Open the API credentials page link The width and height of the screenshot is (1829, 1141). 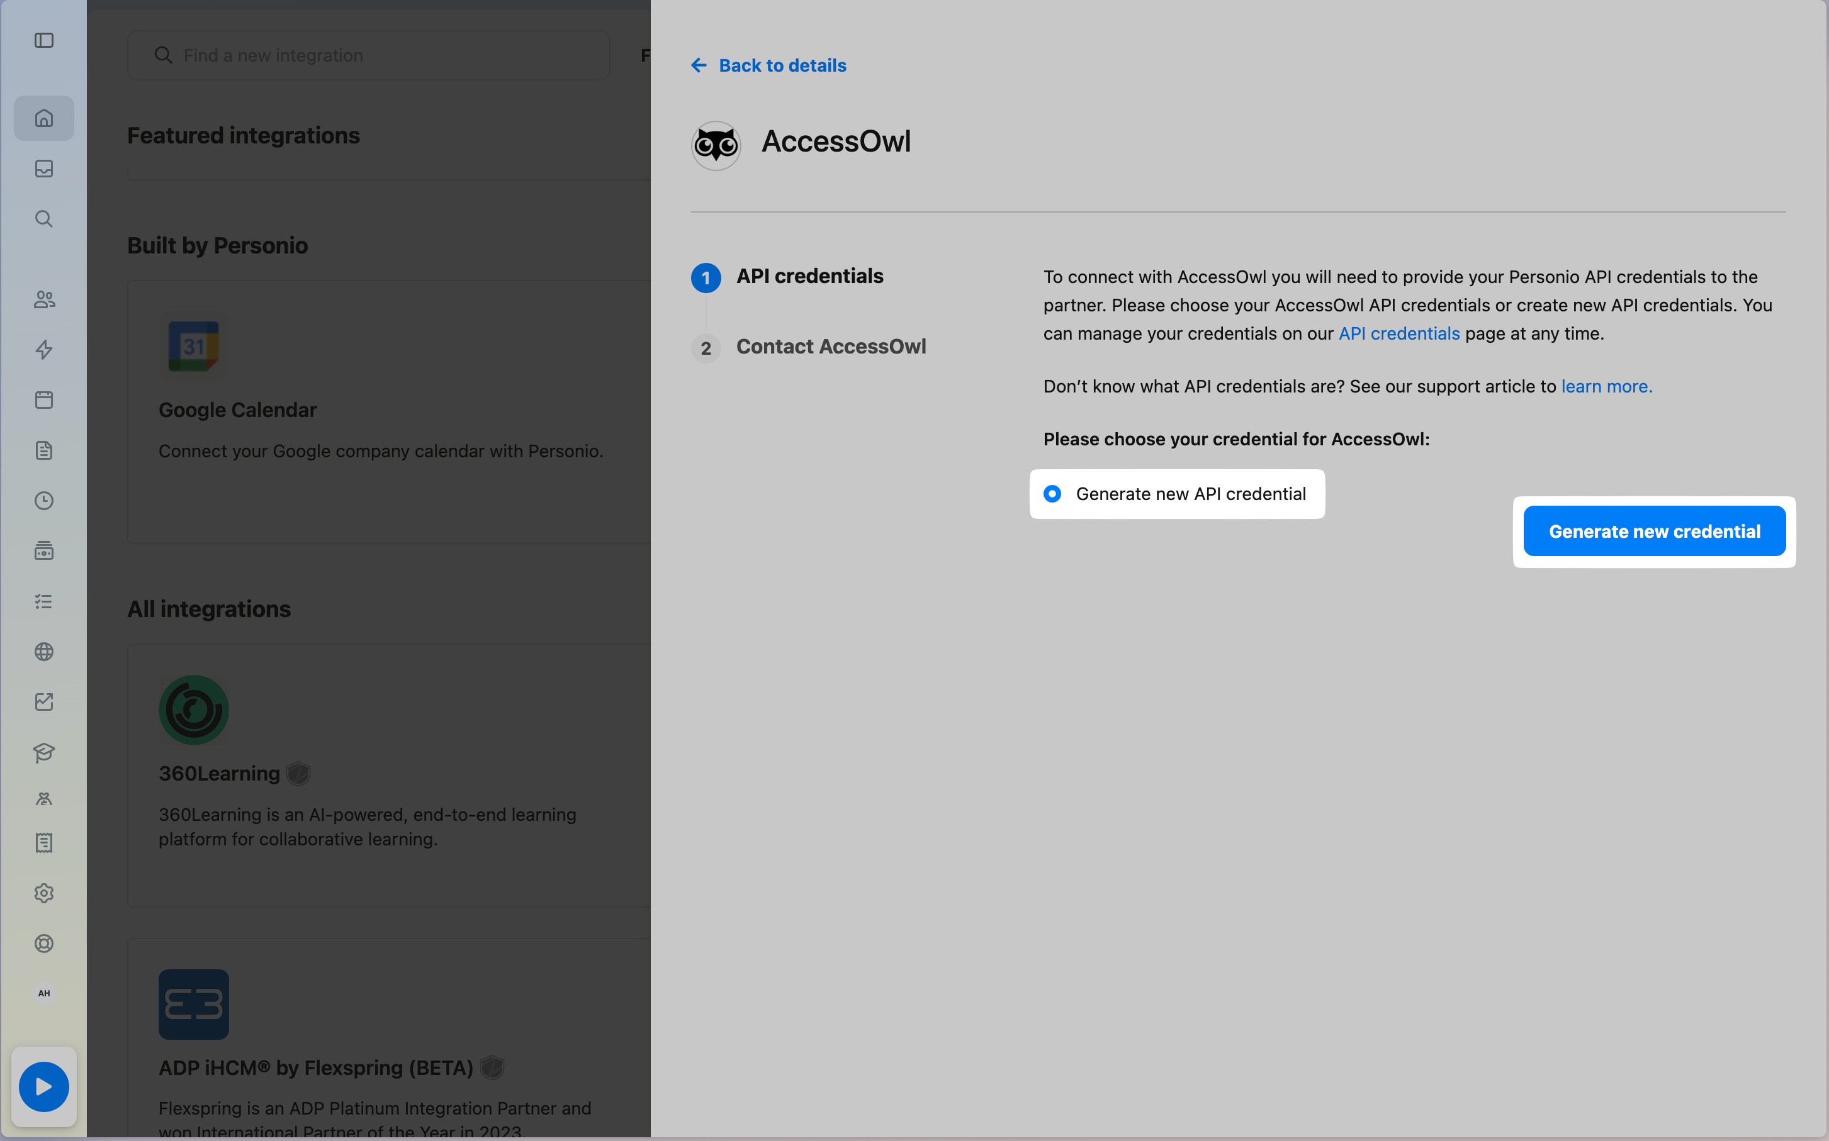coord(1398,333)
